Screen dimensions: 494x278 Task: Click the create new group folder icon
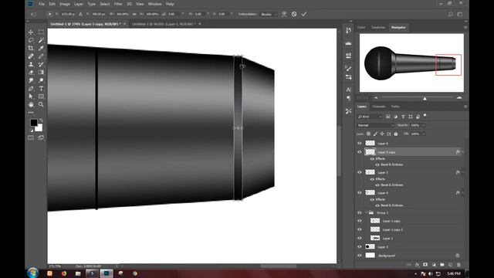(x=442, y=265)
